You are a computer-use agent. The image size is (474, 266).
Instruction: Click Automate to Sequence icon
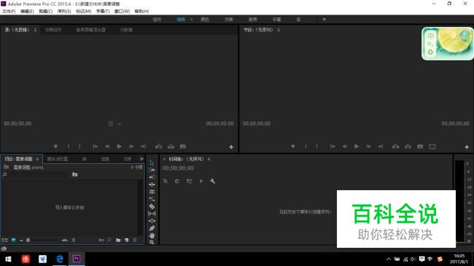[x=101, y=240]
